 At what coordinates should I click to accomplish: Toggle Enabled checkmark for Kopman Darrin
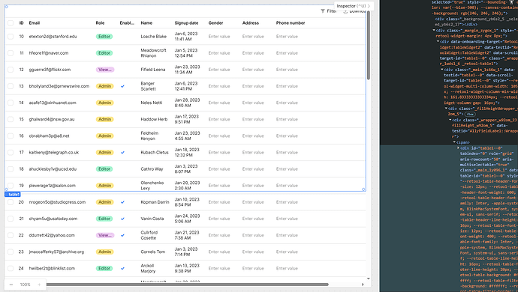point(122,202)
